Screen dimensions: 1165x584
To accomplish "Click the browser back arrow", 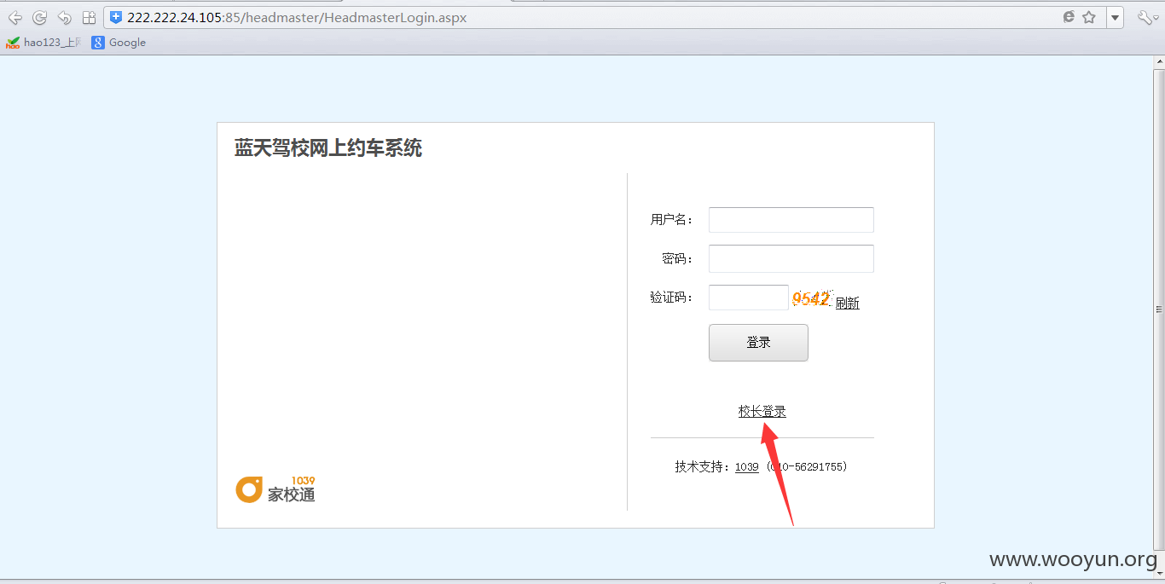I will [14, 17].
